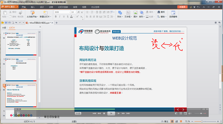The width and height of the screenshot is (223, 124).
Task: Click the 字幕 subtitle button in player
Action: coord(78,113)
